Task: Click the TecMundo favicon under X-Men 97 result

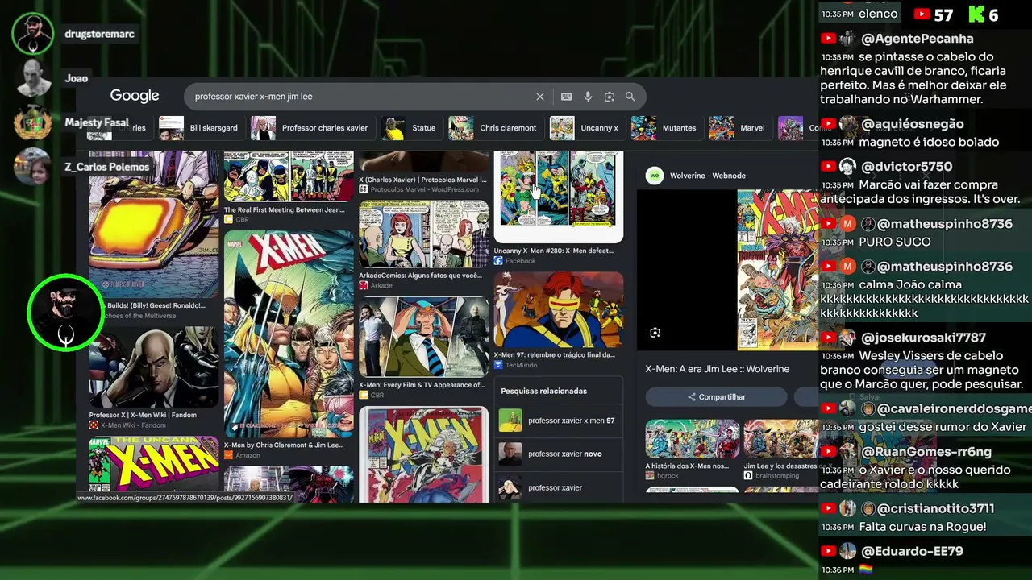Action: coord(498,365)
